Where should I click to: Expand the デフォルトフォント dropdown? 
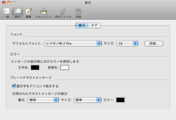[73, 43]
